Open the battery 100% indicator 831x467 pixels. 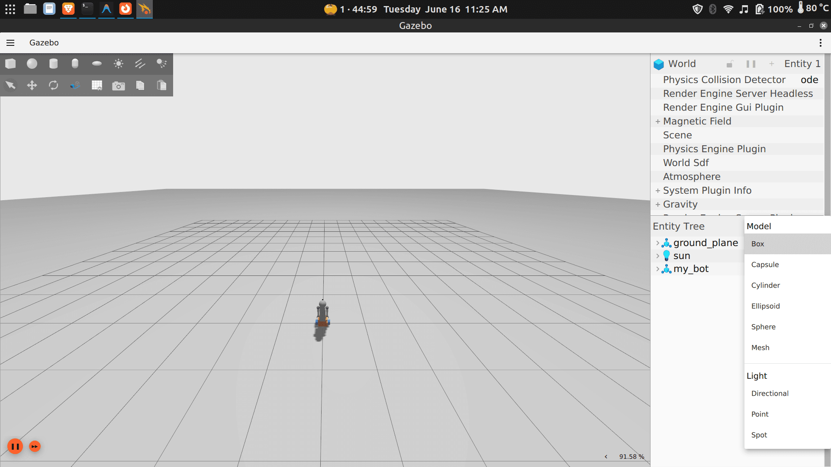coord(774,9)
